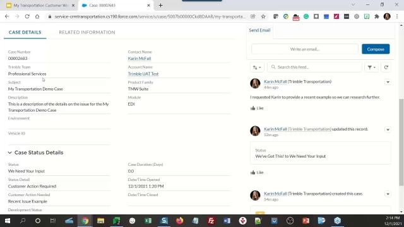Open Karin McFall author link on created case post

pyautogui.click(x=275, y=194)
